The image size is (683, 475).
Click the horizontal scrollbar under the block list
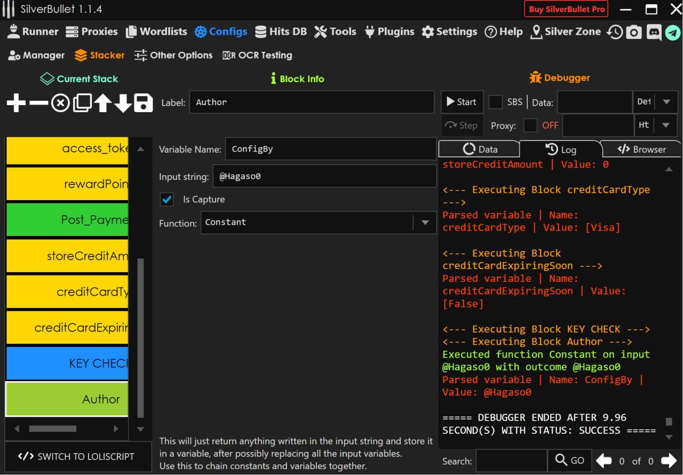[x=52, y=429]
